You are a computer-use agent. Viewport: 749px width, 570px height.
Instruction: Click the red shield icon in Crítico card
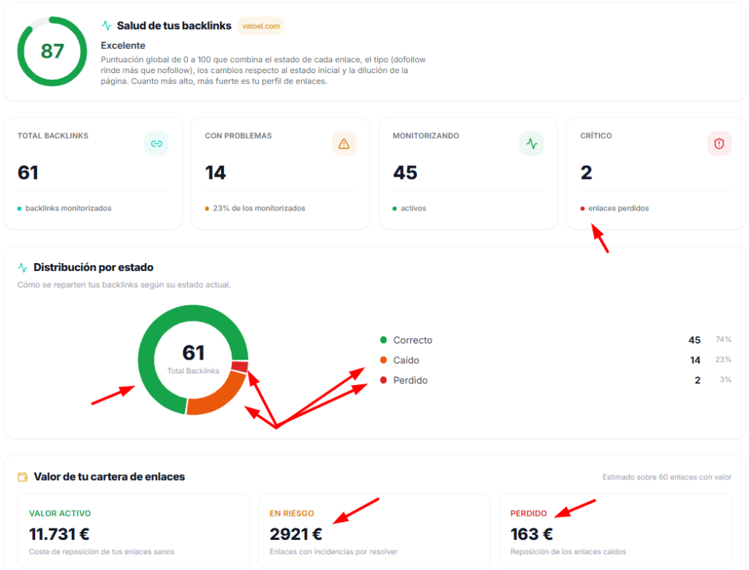(719, 144)
